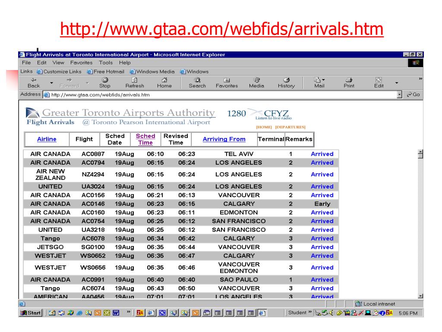The image size is (442, 332).
Task: Open the Back button history dropdown arrow
Action: (x=52, y=83)
